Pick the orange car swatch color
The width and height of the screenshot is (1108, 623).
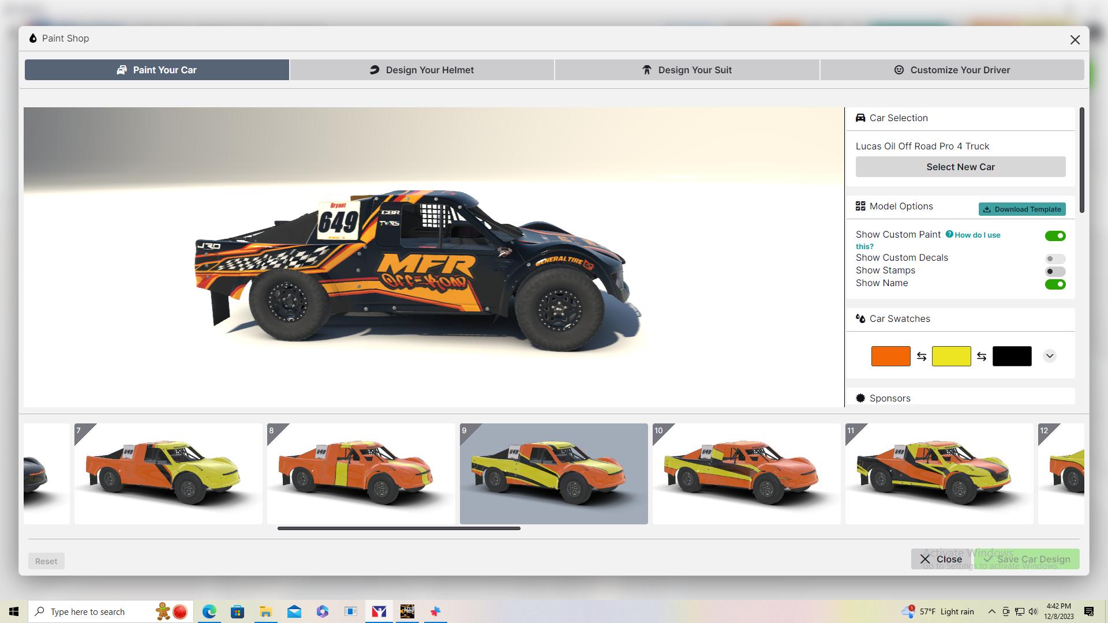coord(890,356)
